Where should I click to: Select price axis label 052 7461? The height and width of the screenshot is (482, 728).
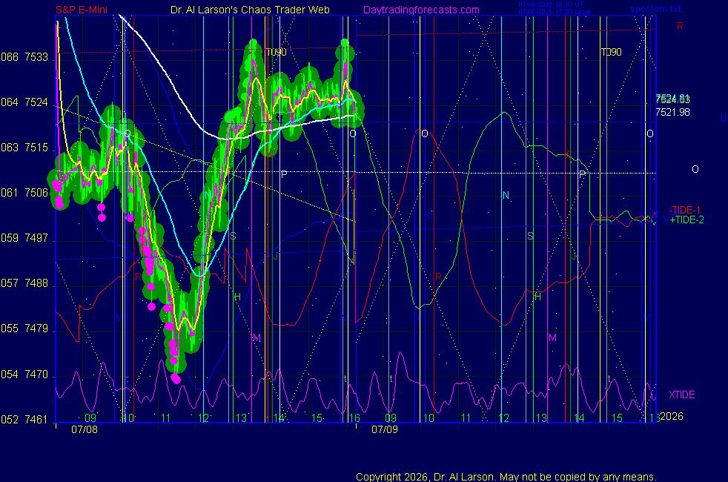pos(24,419)
